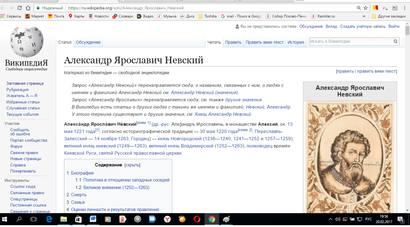
Task: Reload the page with the refresh icon
Action: click(x=20, y=8)
